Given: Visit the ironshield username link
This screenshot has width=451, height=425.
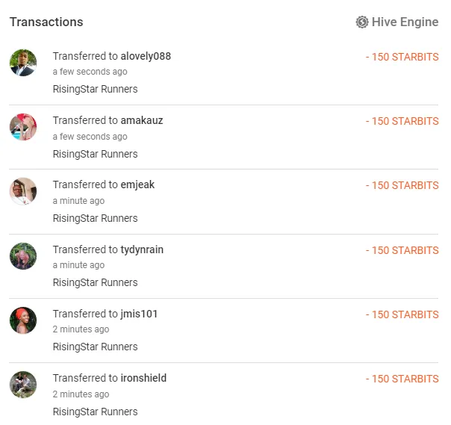Looking at the screenshot, I should pos(143,378).
